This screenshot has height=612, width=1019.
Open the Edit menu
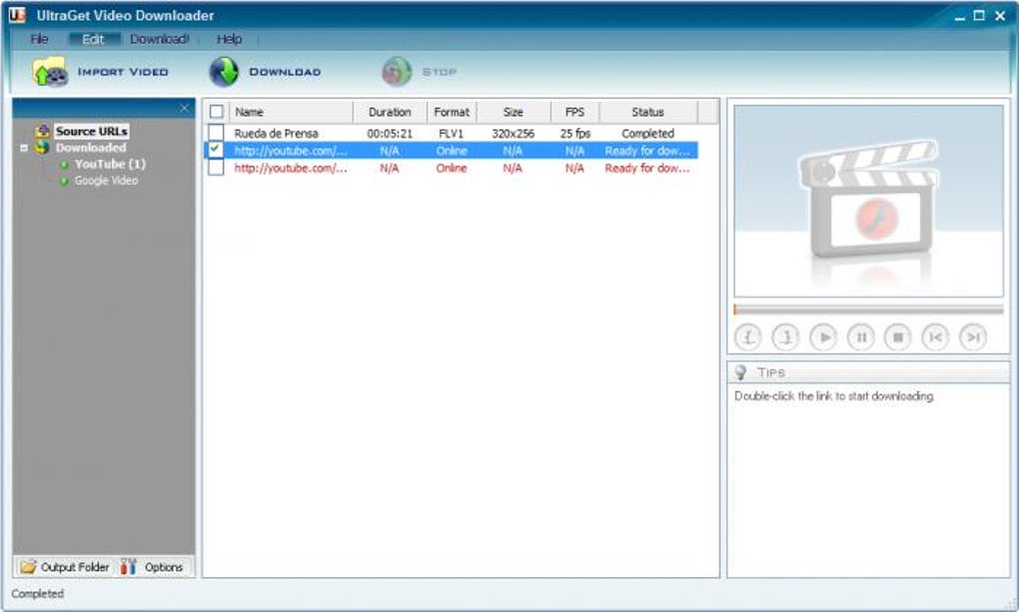click(94, 39)
